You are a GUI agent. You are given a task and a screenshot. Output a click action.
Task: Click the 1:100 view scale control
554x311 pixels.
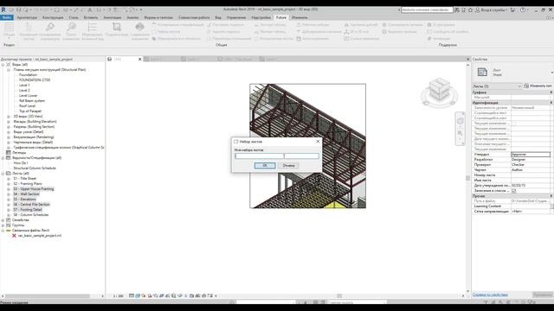click(x=118, y=295)
